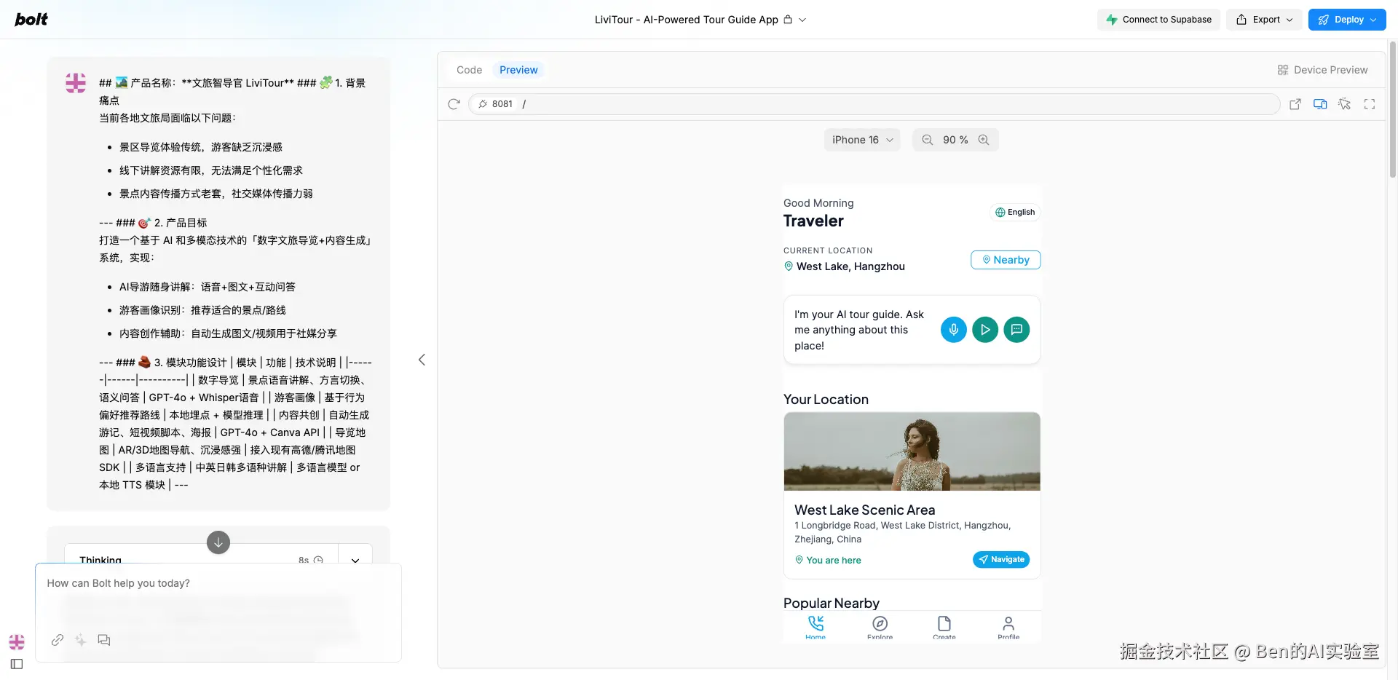
Task: Attach a file with paperclip icon
Action: (x=58, y=640)
